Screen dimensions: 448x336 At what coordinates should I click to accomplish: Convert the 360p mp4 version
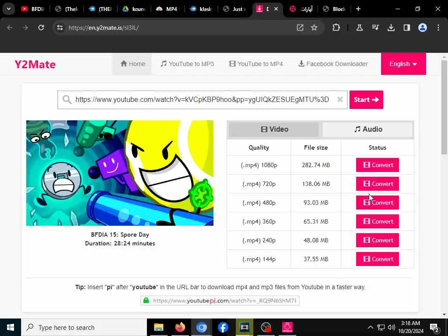377,221
